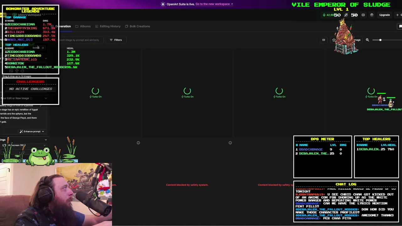Click the zoom magnifier icon

click(367, 40)
